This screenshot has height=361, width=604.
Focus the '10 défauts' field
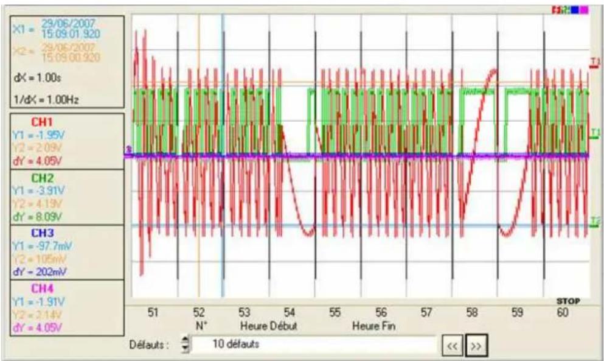(313, 344)
